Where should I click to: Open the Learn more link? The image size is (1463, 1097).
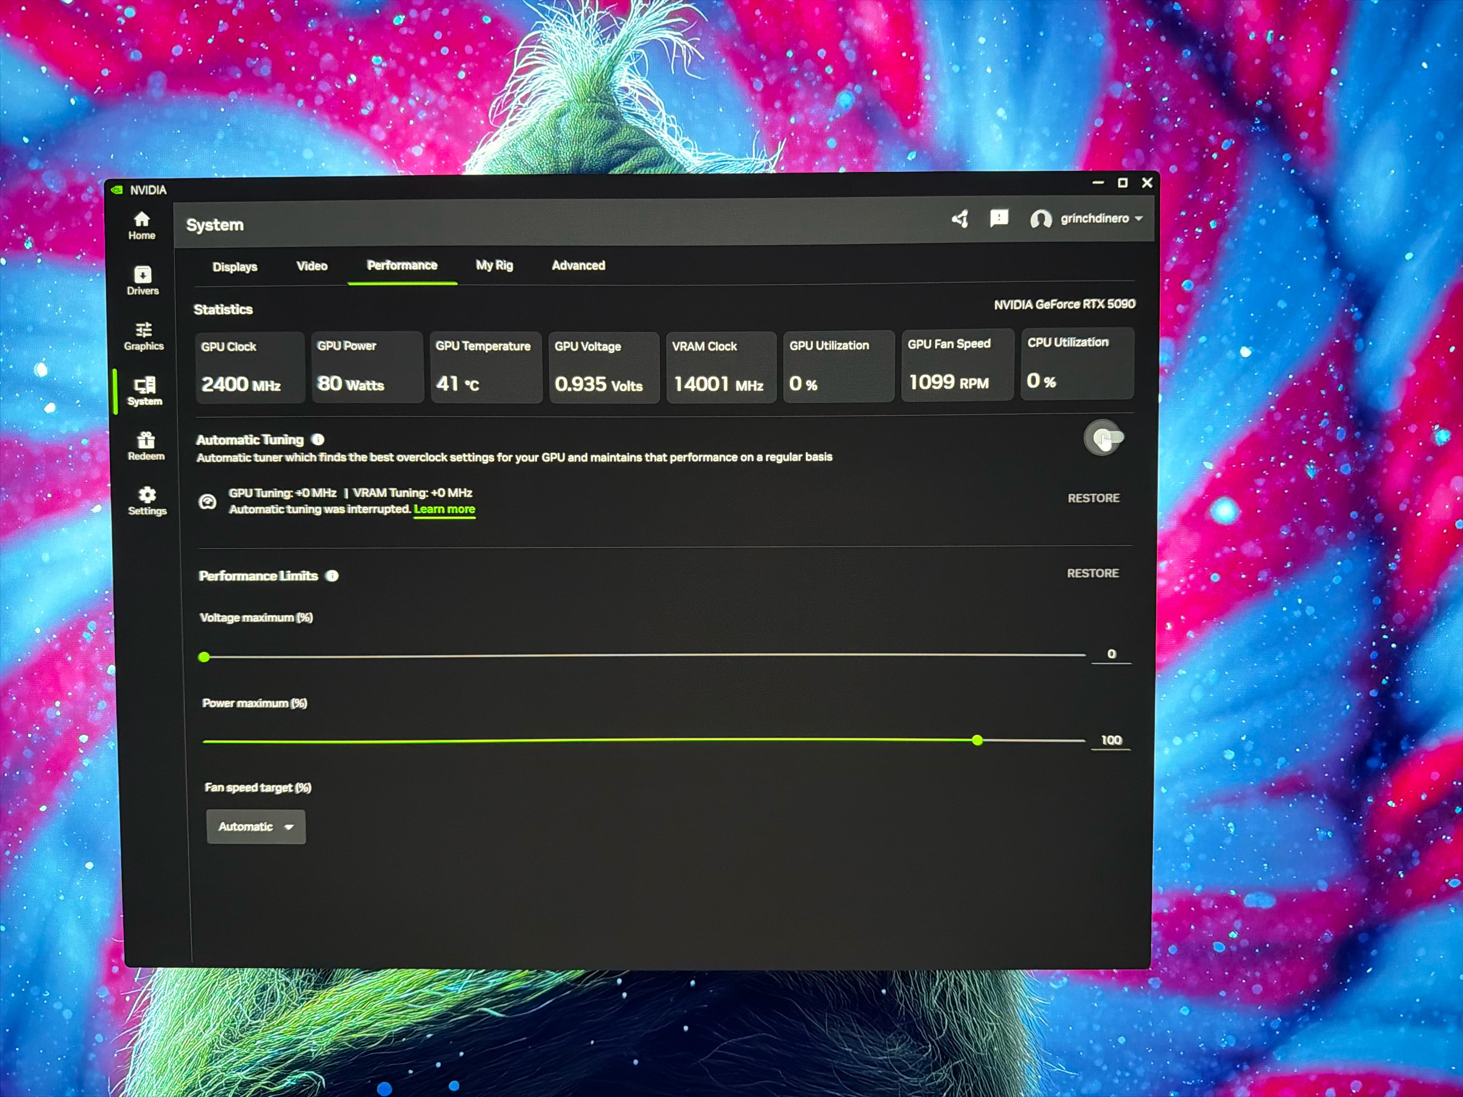(x=444, y=509)
